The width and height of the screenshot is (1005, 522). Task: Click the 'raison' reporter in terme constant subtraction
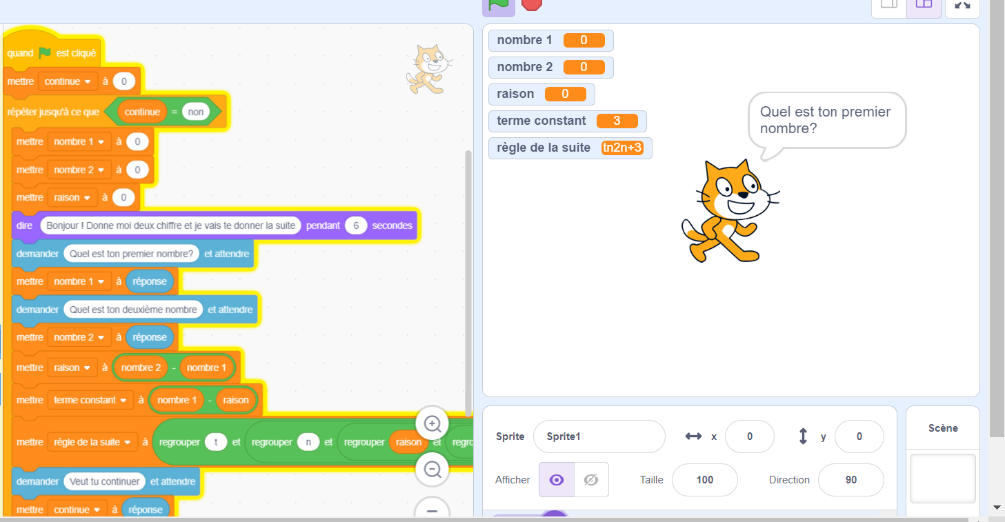coord(235,400)
